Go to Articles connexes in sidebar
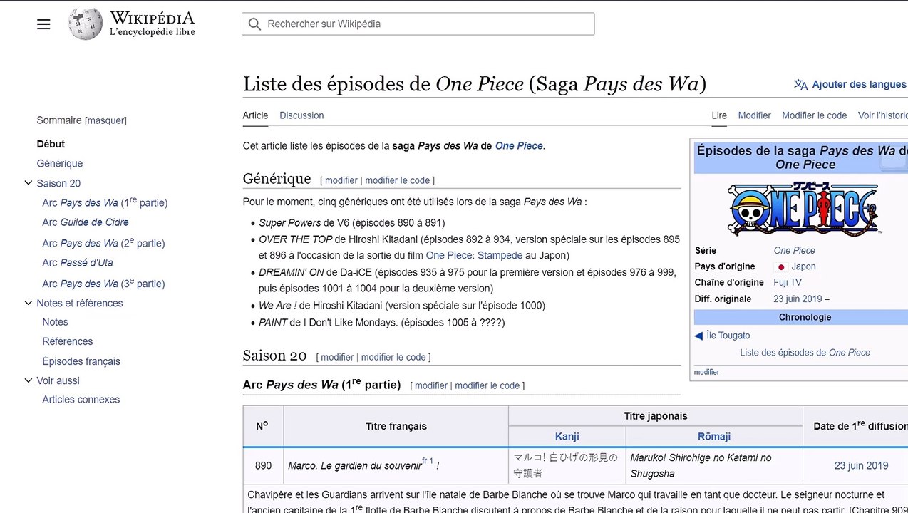 (81, 400)
